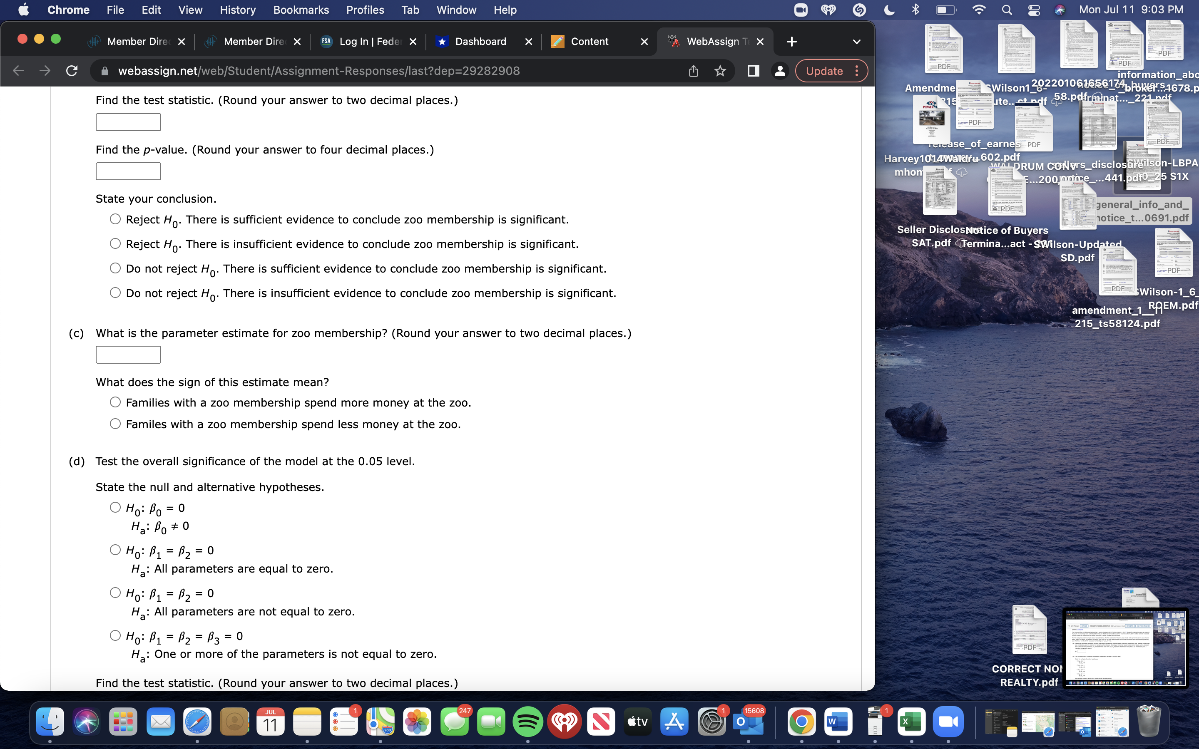Click the p-value answer box
This screenshot has height=749, width=1199.
pyautogui.click(x=128, y=171)
